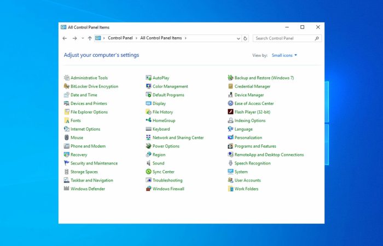
Task: Open the Device Manager link
Action: pos(249,95)
